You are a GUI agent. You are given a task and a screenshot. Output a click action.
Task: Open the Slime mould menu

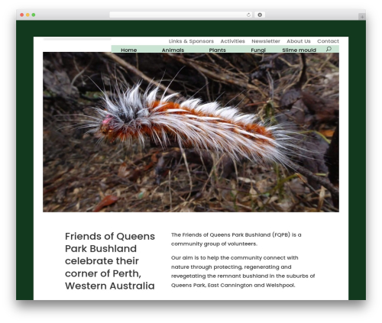coord(299,50)
